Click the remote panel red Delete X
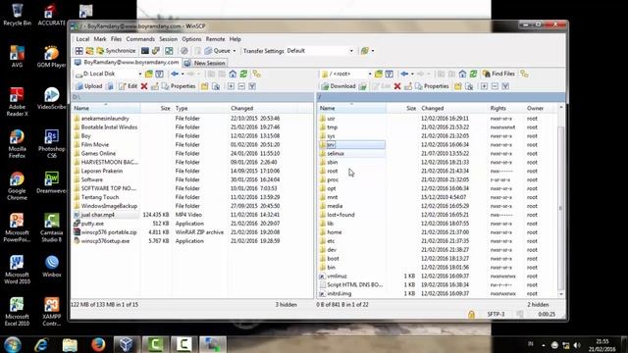Screen dimensions: 628x353 (397, 86)
